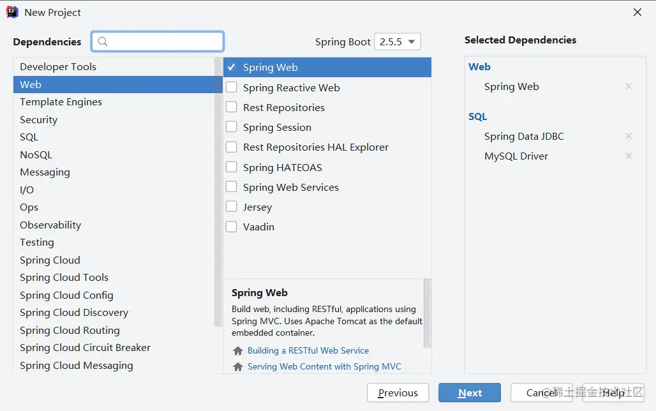Open Spring Cloud Messaging category

tap(114, 366)
